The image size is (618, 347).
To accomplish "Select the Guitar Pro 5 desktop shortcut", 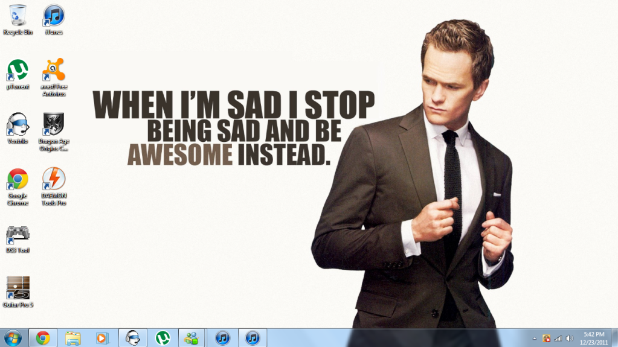I will tap(18, 292).
